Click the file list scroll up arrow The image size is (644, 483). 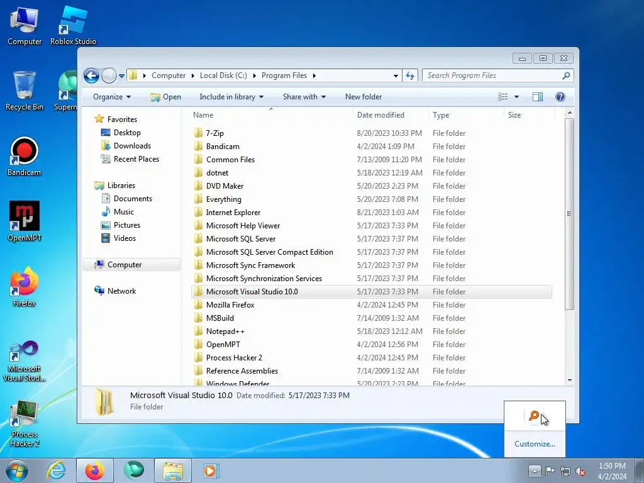(x=569, y=113)
